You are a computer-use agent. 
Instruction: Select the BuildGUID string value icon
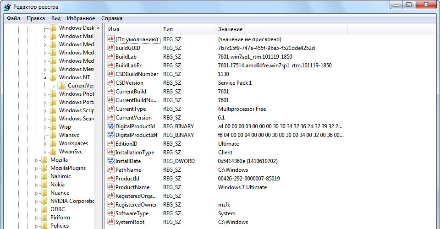110,48
